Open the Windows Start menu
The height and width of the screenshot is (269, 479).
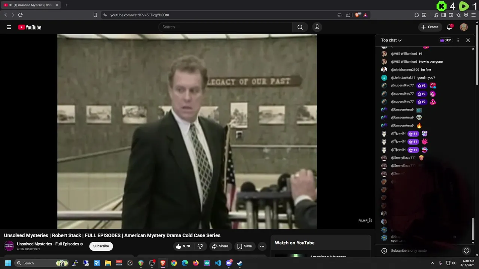coord(8,263)
